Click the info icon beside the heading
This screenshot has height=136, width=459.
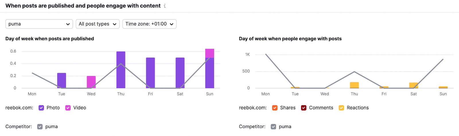[165, 6]
